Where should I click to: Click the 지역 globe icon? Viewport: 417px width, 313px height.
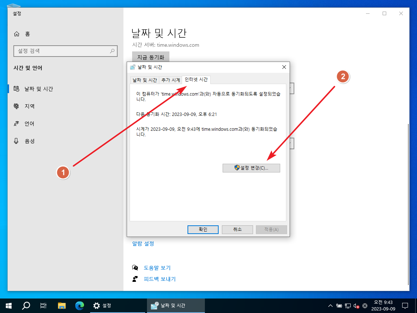click(x=16, y=106)
